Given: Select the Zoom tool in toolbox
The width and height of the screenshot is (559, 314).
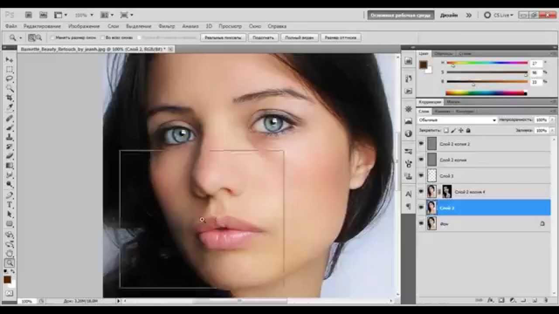Looking at the screenshot, I should (9, 263).
